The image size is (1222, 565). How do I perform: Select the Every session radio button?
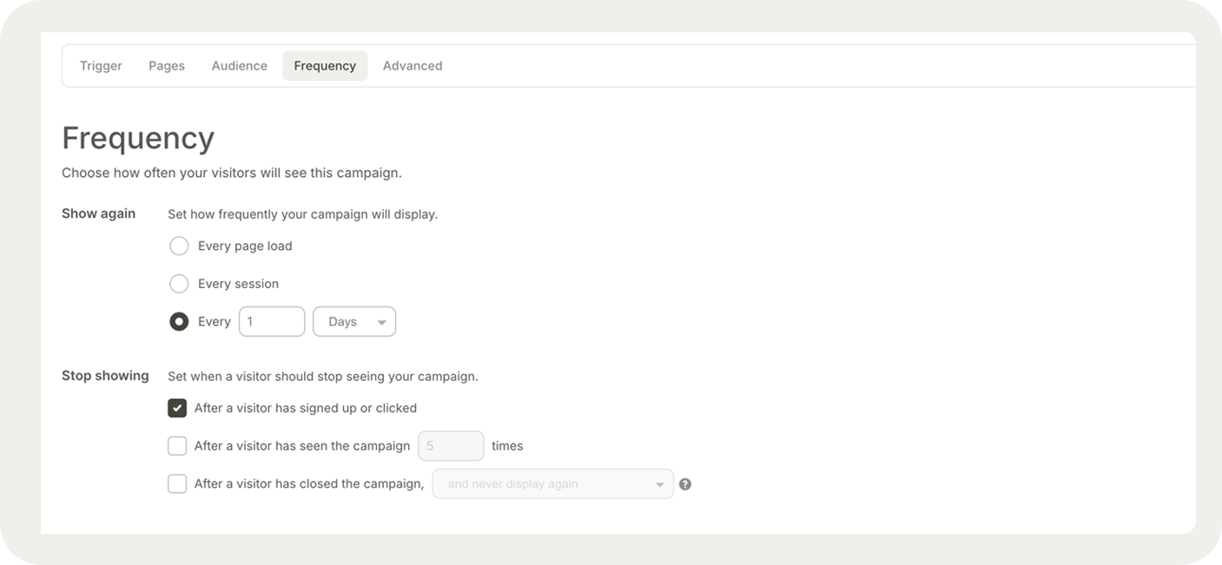(x=179, y=284)
